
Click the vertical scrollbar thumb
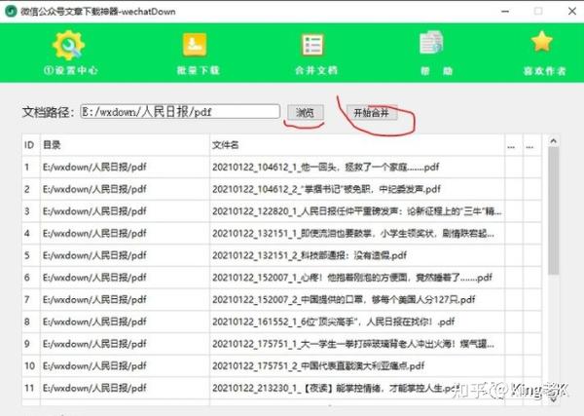tap(554, 211)
